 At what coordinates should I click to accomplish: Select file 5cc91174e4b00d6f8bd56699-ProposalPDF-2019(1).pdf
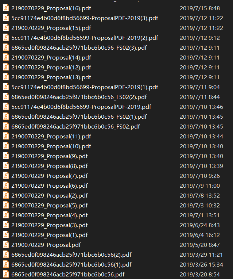pyautogui.click(x=85, y=87)
